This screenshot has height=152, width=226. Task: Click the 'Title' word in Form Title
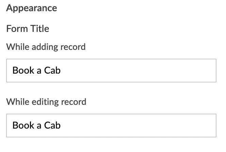coord(40,28)
